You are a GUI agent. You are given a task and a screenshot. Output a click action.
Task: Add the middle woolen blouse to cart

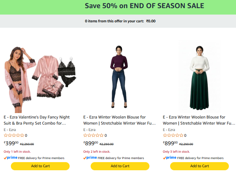tap(120, 166)
